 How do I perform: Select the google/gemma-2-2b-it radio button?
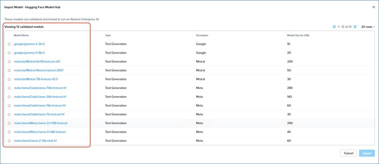point(9,44)
